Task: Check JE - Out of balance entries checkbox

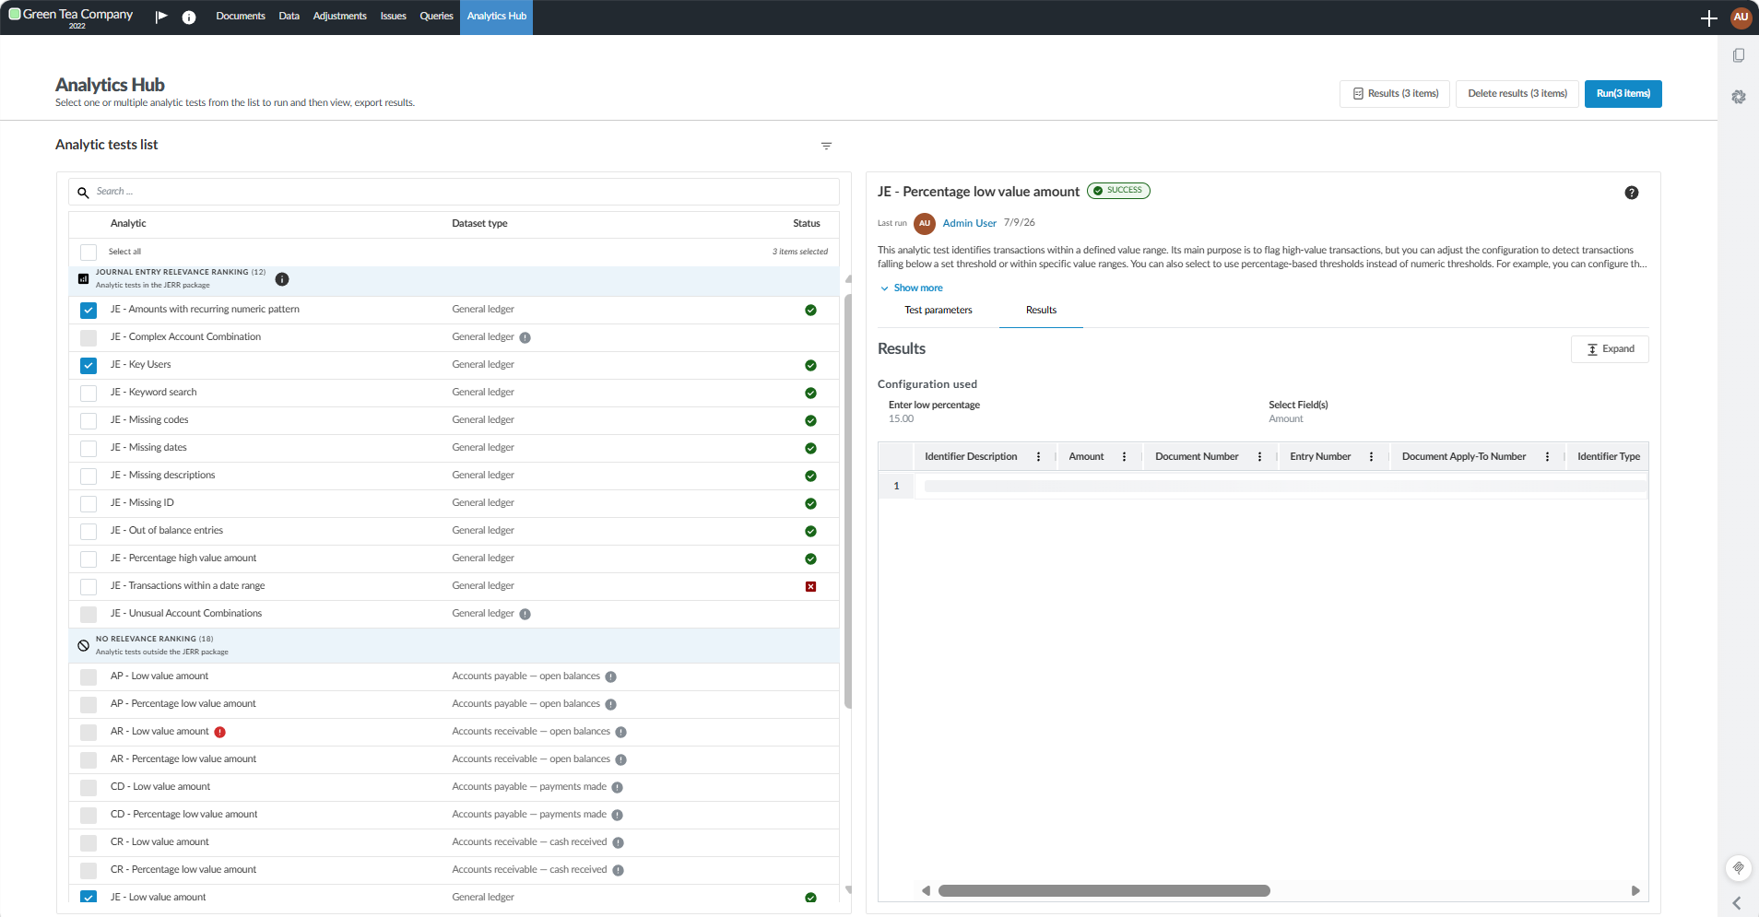Action: click(x=89, y=531)
